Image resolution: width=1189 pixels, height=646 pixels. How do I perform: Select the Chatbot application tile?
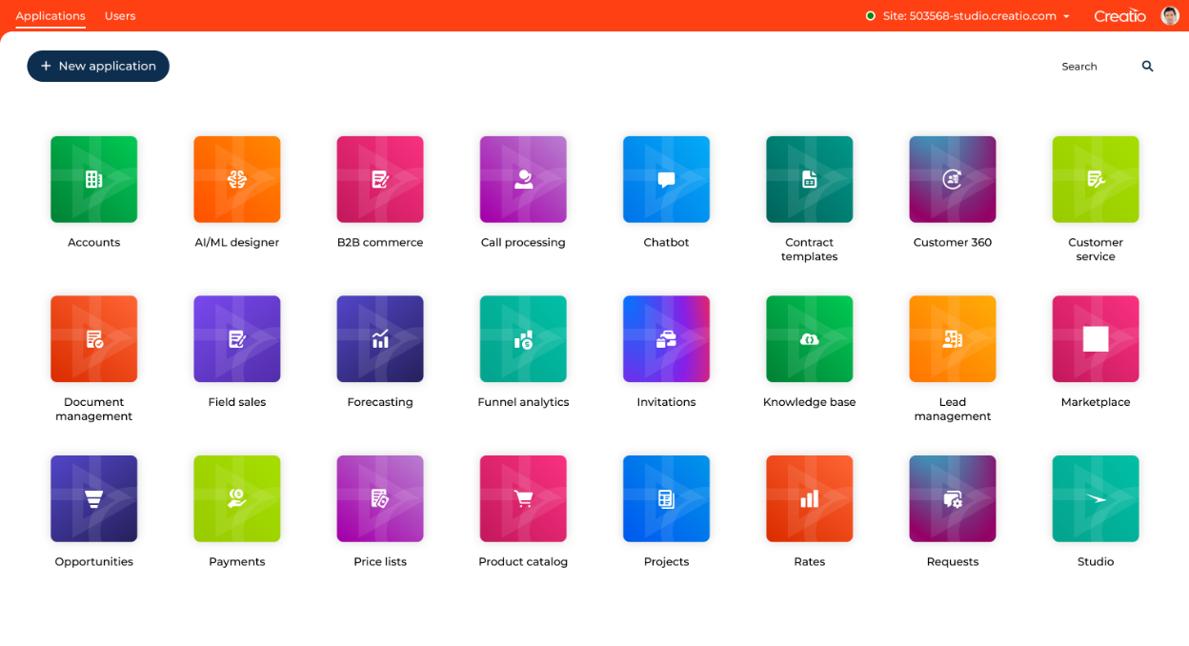tap(665, 179)
